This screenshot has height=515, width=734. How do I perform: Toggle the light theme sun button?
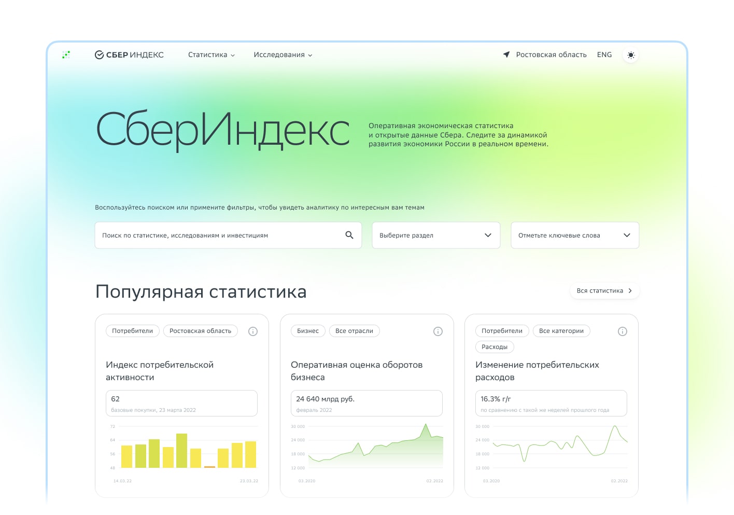[631, 55]
